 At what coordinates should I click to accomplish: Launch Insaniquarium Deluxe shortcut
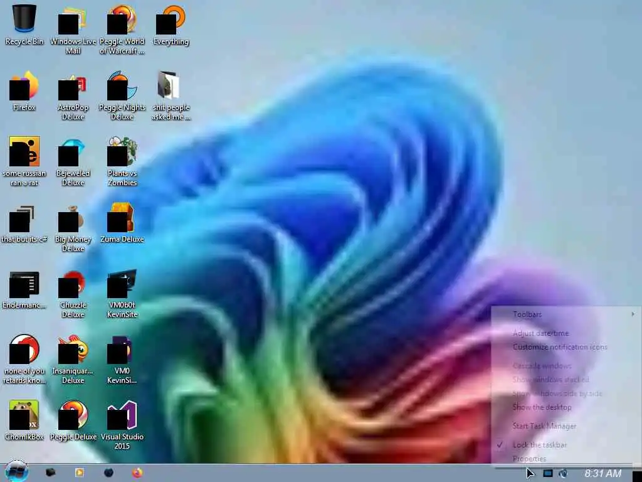[x=73, y=360]
